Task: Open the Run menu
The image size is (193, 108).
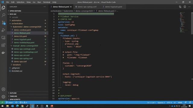Action: click(39, 2)
